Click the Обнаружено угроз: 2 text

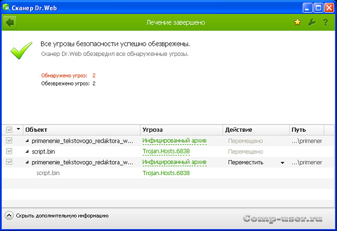pyautogui.click(x=68, y=76)
